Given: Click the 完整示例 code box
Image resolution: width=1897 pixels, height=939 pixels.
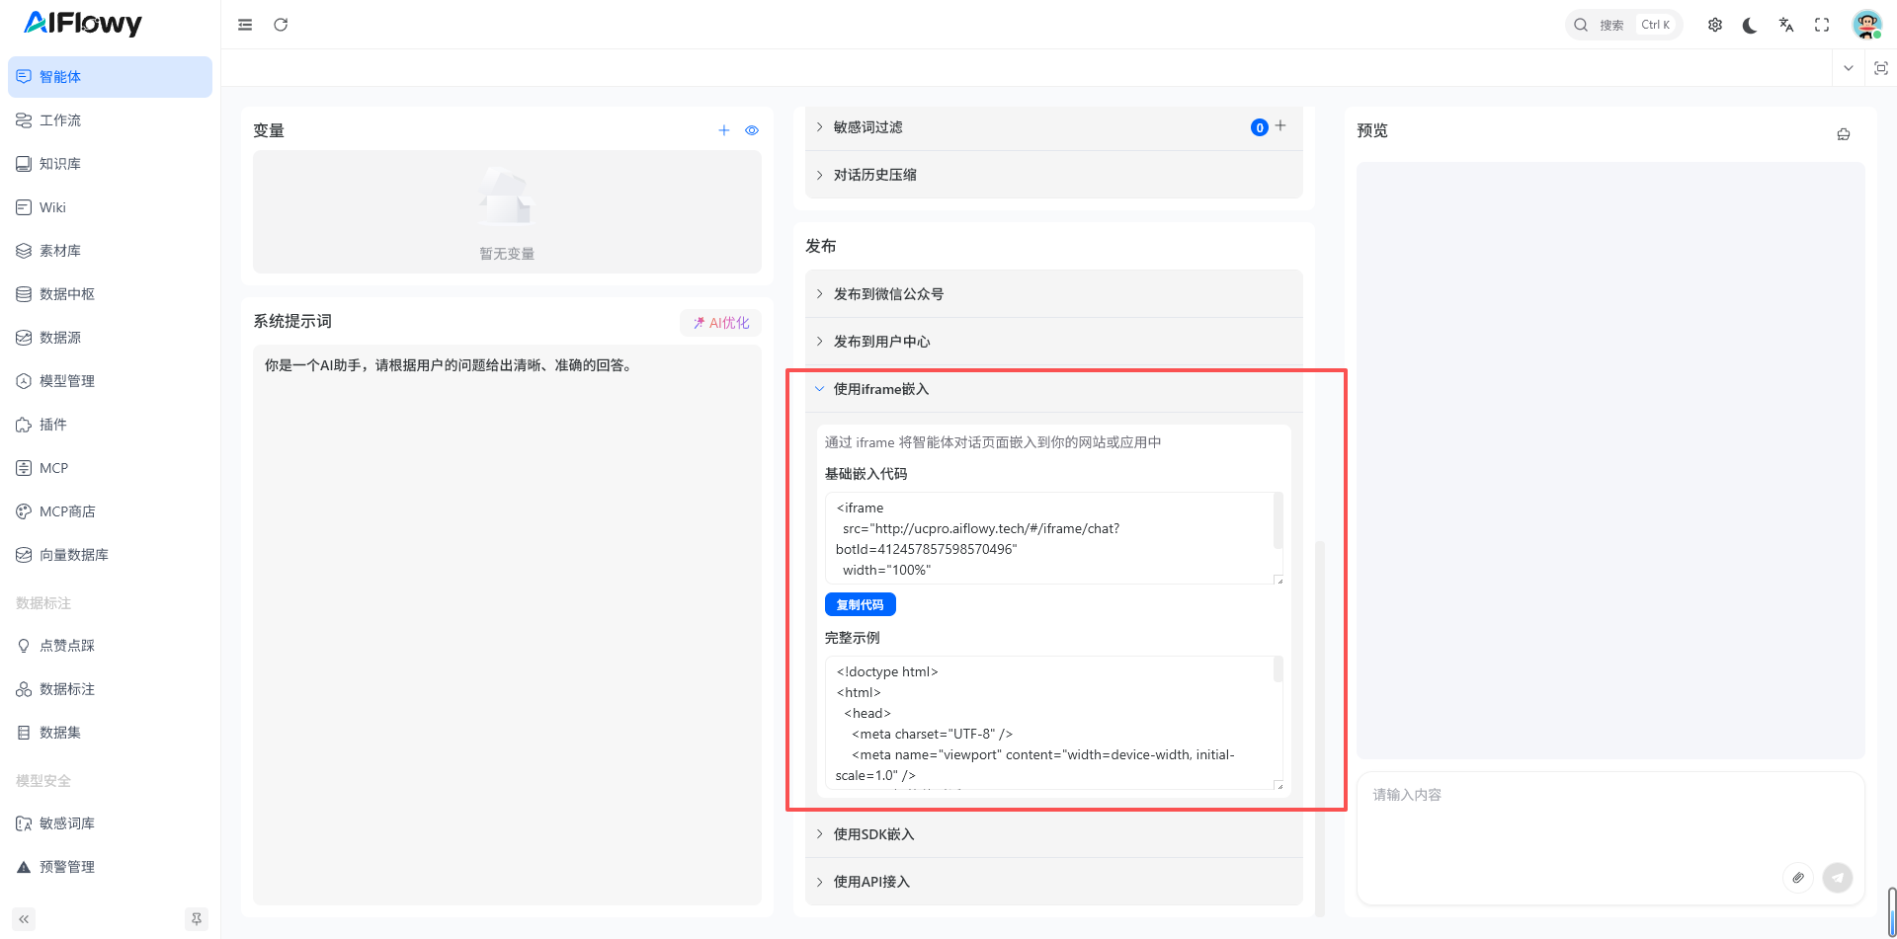Looking at the screenshot, I should (x=1054, y=723).
